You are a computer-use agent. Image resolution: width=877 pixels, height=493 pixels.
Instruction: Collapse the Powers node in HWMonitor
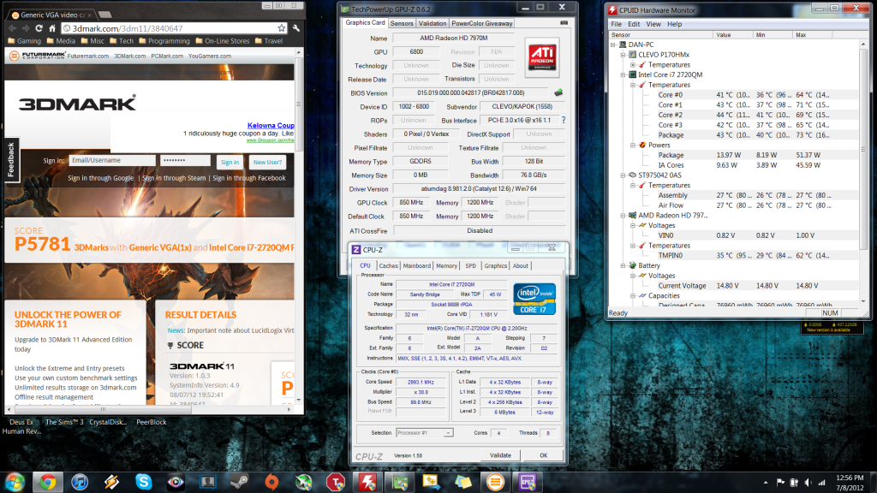[x=633, y=146]
